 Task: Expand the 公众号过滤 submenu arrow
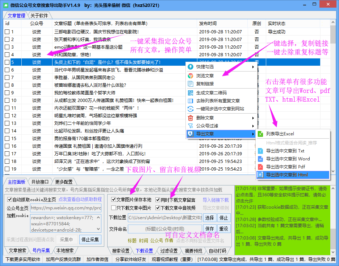tap(253, 126)
